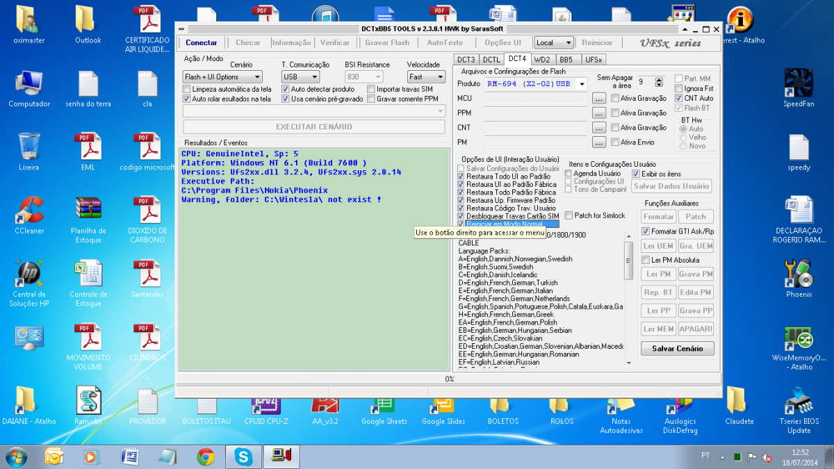Check Ignora Fst option
834x469 pixels.
coord(679,89)
